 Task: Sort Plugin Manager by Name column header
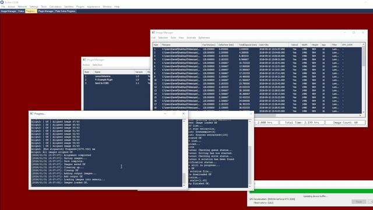coord(114,72)
